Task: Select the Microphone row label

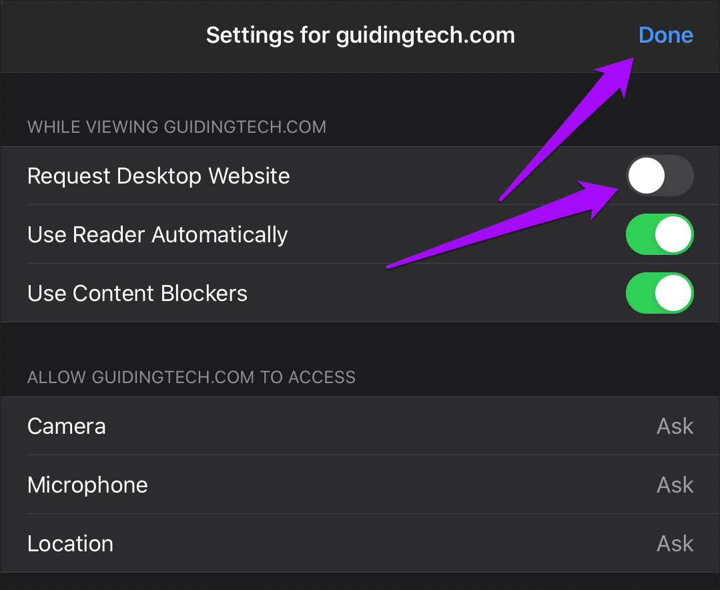Action: [x=87, y=485]
